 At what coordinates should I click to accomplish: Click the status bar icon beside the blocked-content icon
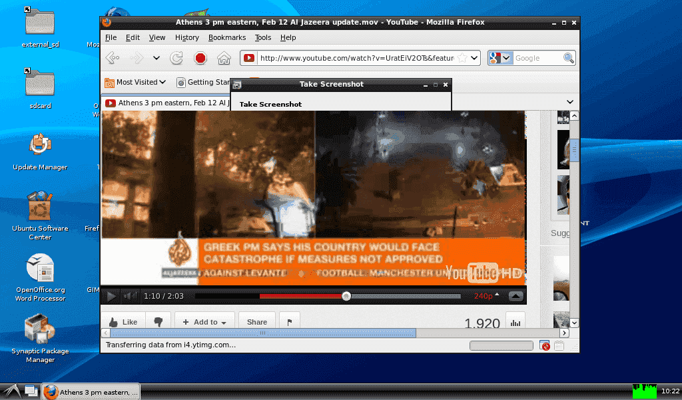(x=559, y=345)
